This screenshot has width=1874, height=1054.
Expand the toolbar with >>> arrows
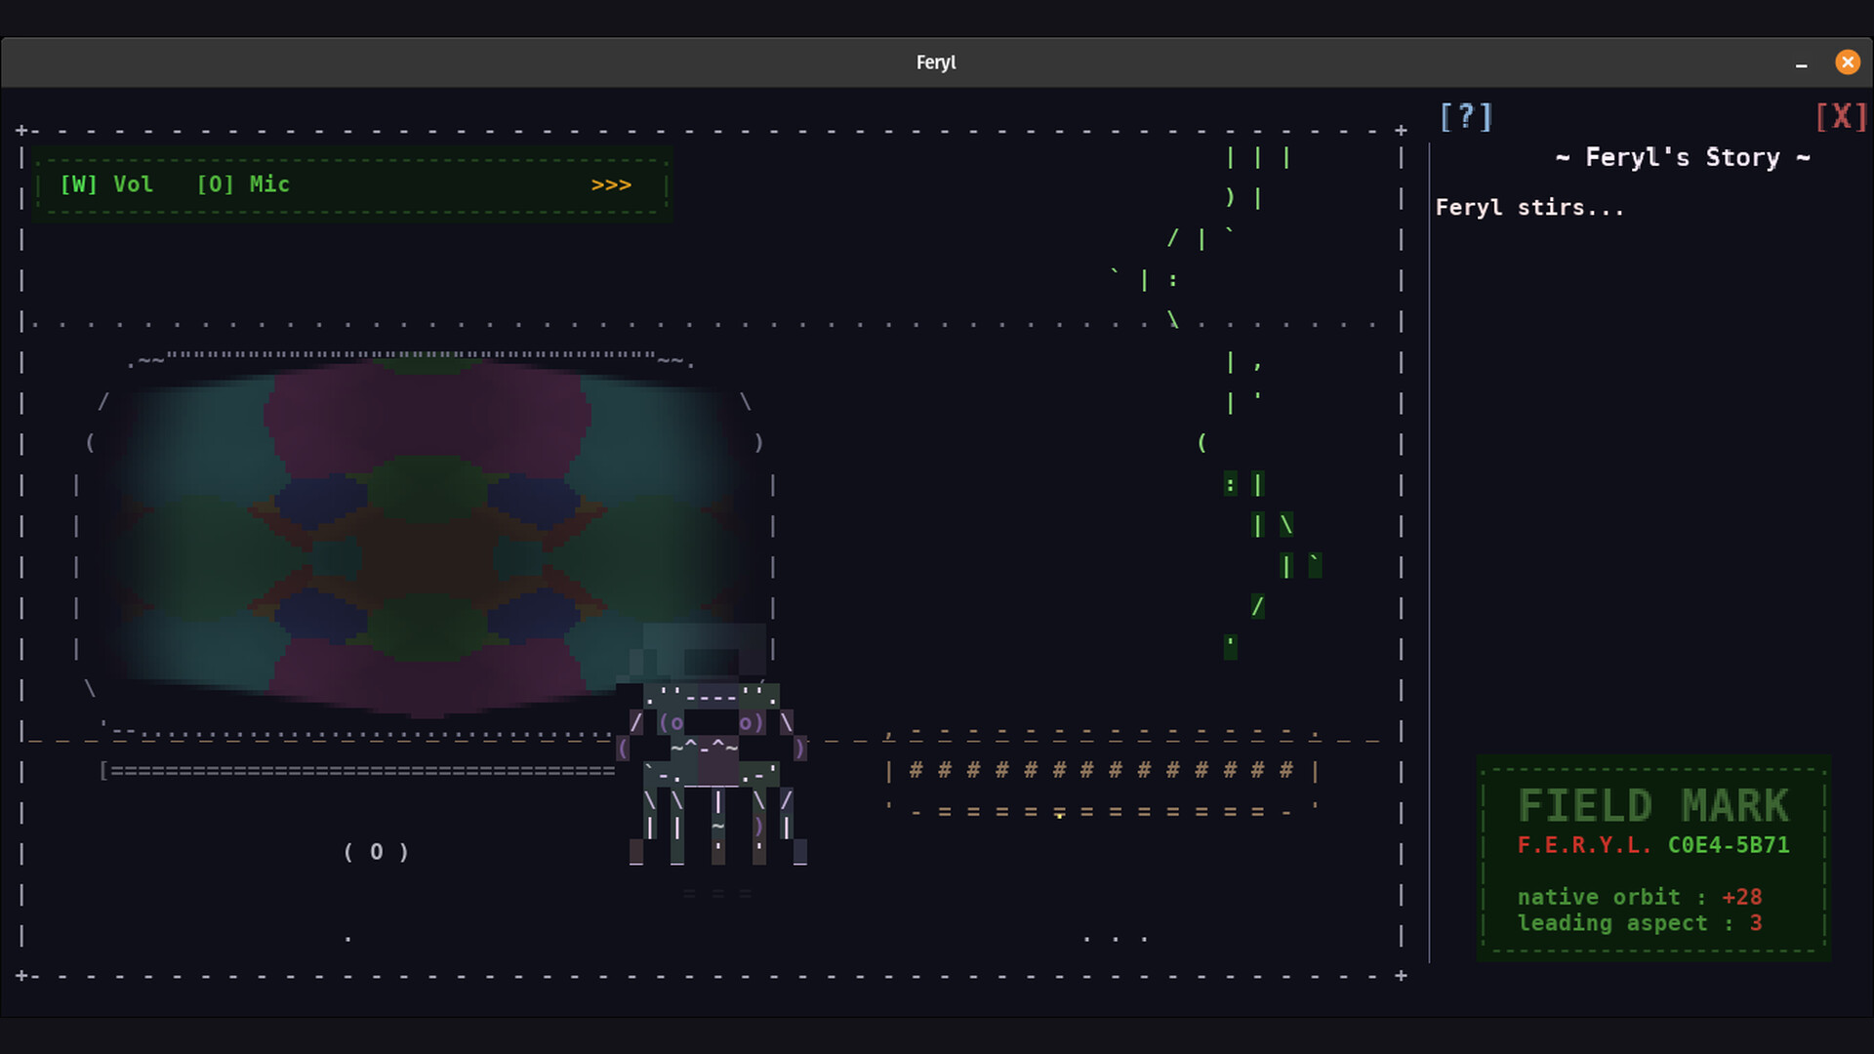point(611,185)
